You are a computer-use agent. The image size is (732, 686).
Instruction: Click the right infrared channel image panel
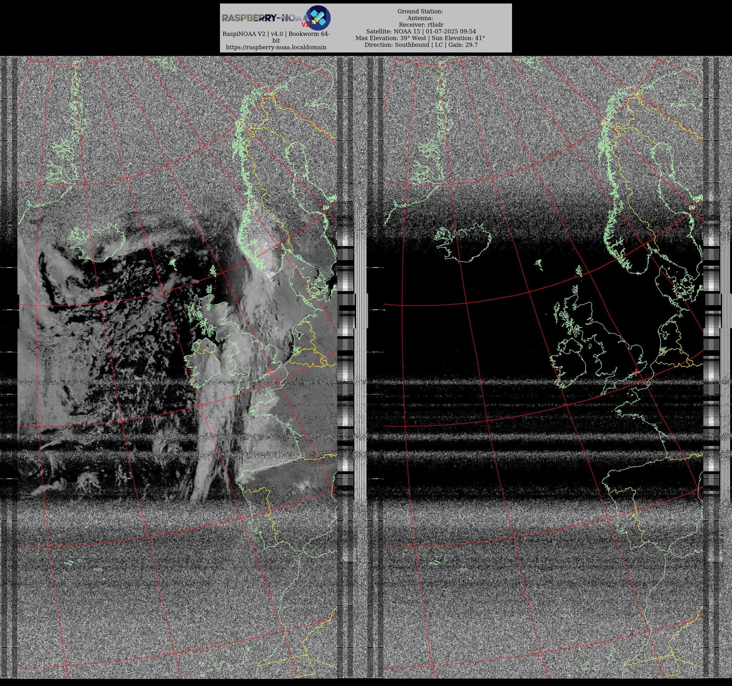(x=543, y=367)
